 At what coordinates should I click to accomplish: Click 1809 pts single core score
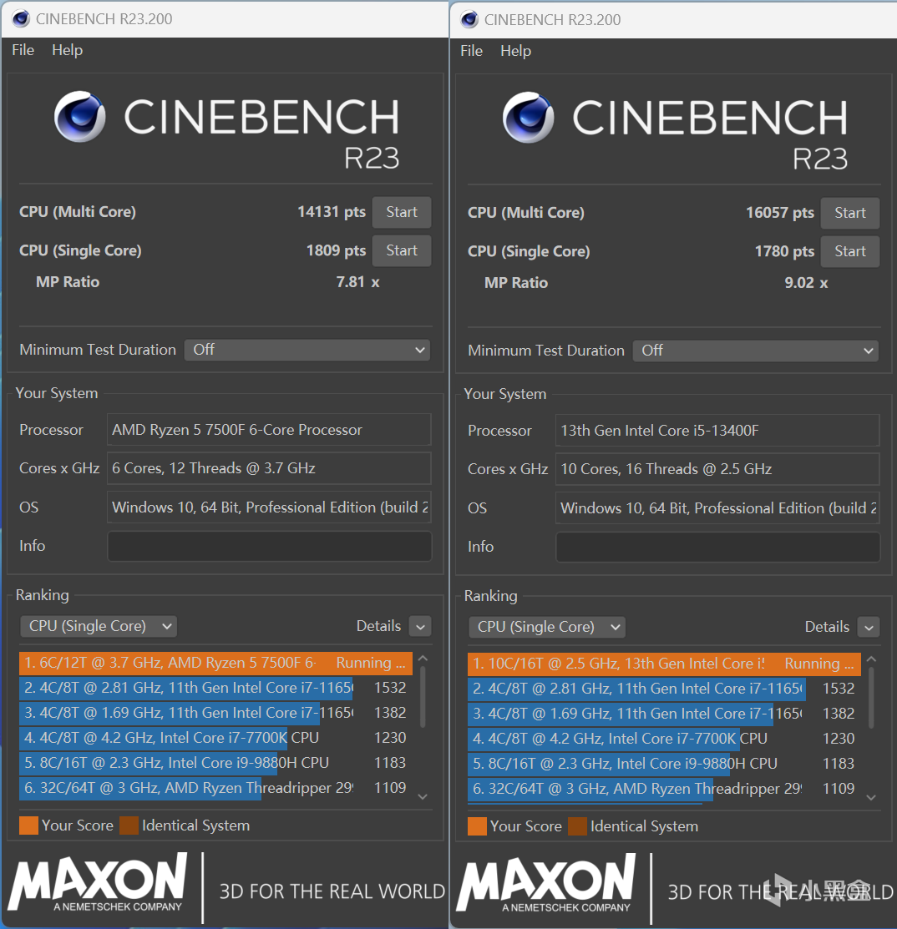pyautogui.click(x=336, y=250)
